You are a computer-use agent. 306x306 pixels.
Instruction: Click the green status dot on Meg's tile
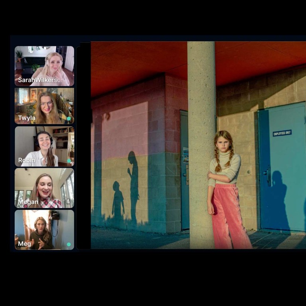pos(69,244)
